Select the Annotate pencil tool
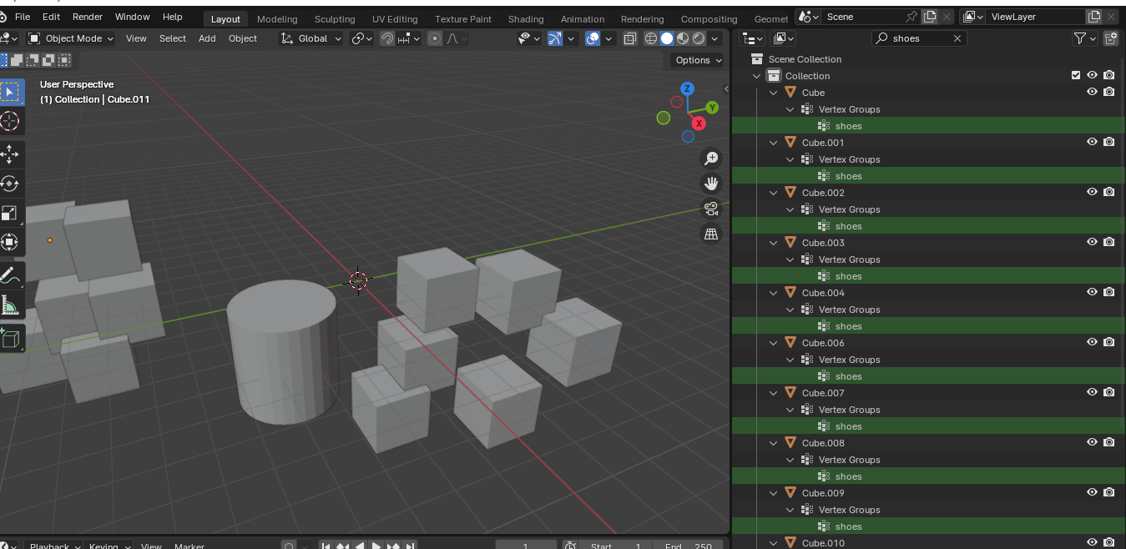The width and height of the screenshot is (1126, 549). [x=10, y=275]
